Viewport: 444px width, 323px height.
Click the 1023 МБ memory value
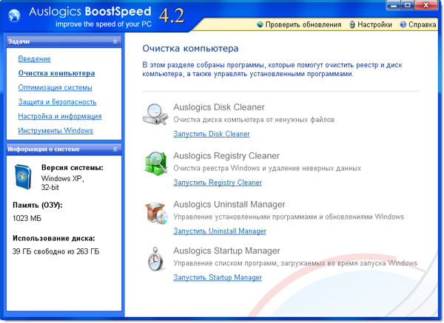click(x=27, y=218)
